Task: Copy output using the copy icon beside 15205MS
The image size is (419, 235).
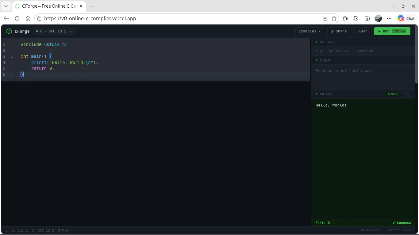Action: [407, 94]
